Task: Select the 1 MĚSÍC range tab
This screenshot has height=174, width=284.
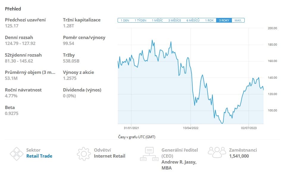Action: click(x=157, y=21)
